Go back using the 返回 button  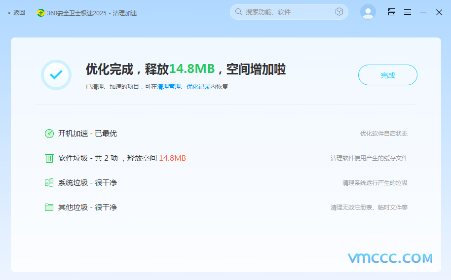point(16,13)
